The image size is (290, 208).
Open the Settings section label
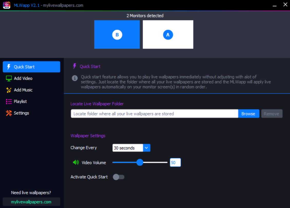(22, 113)
